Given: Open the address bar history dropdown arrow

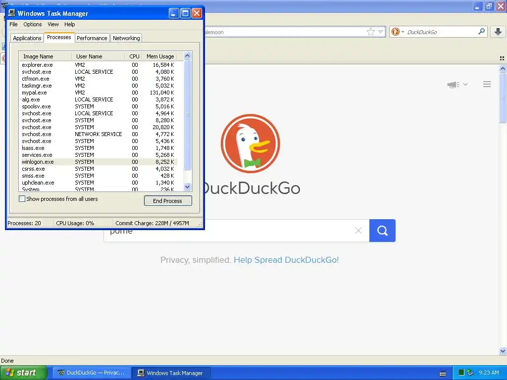Looking at the screenshot, I should 381,32.
